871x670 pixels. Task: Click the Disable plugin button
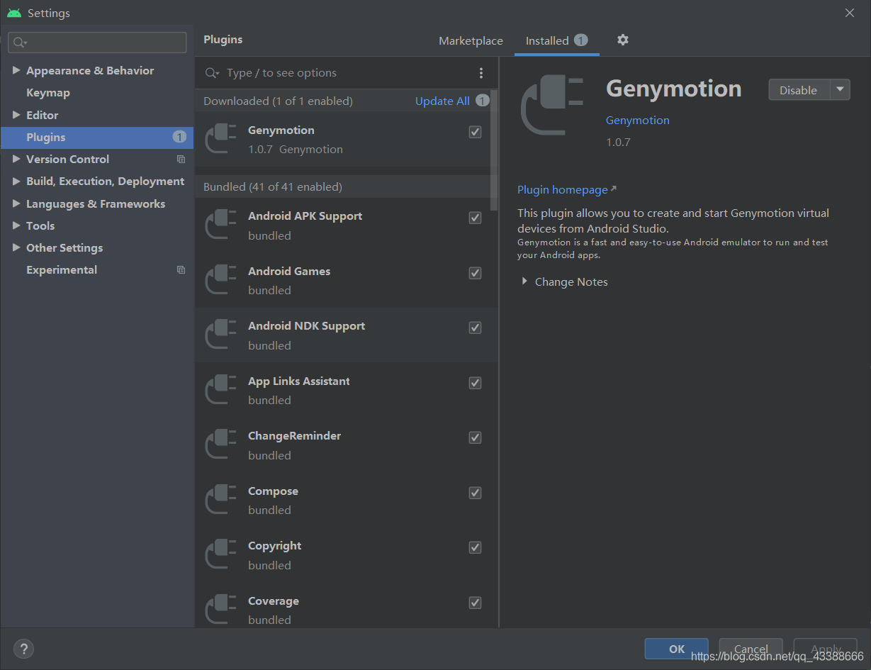pyautogui.click(x=799, y=89)
